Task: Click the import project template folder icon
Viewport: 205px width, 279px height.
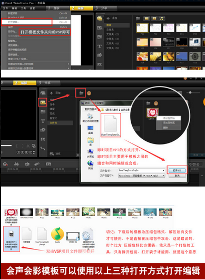Action: pyautogui.click(x=81, y=93)
